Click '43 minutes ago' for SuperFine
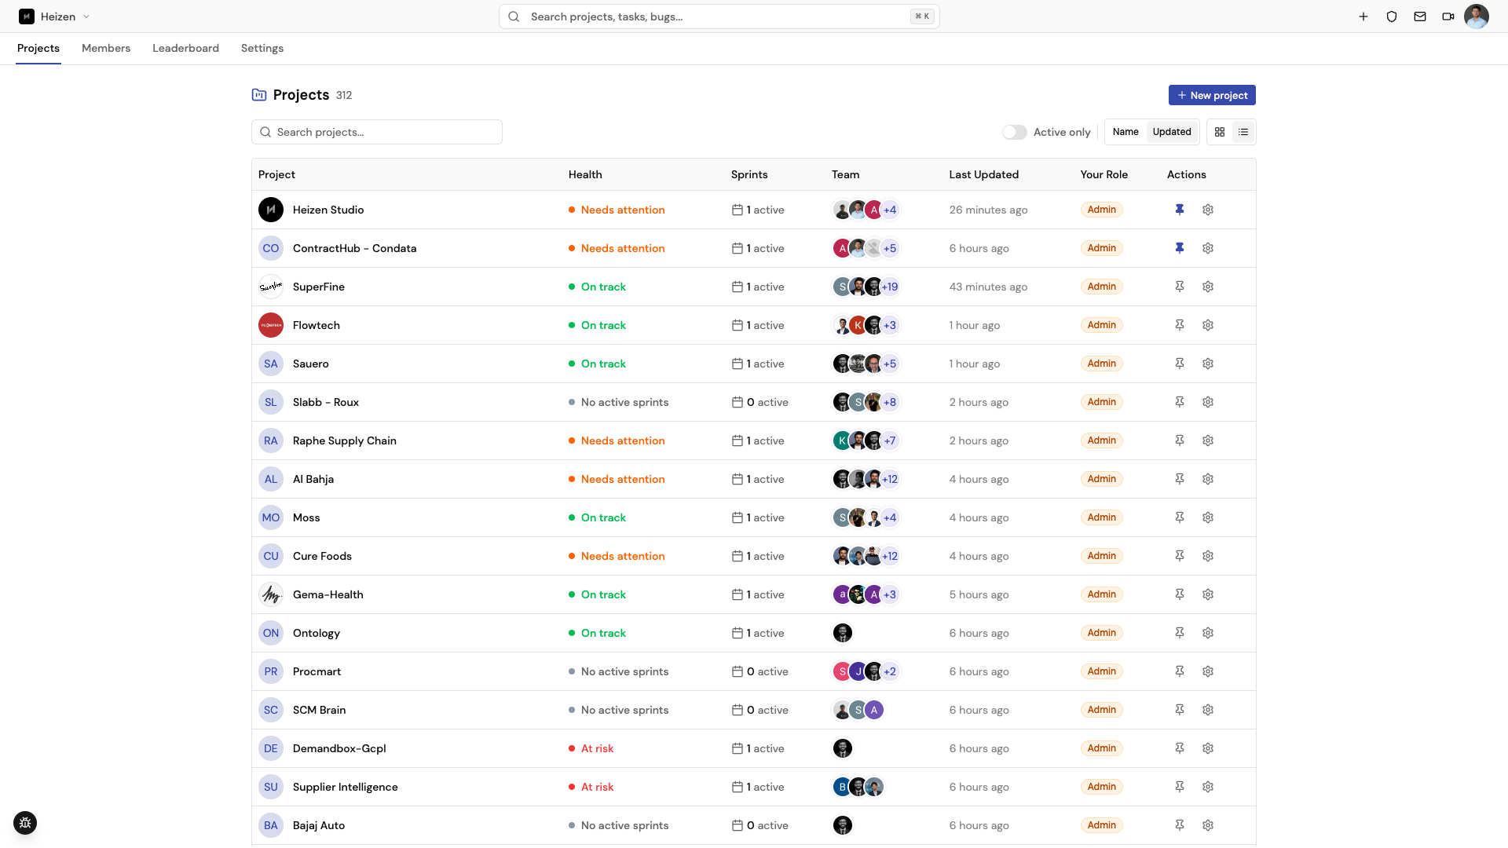1508x848 pixels. coord(988,287)
